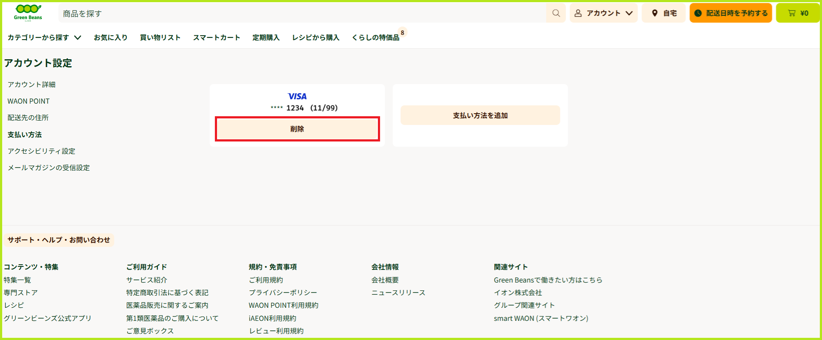Select アクセシビリティ設定 in sidebar
This screenshot has height=340, width=822.
pos(41,151)
